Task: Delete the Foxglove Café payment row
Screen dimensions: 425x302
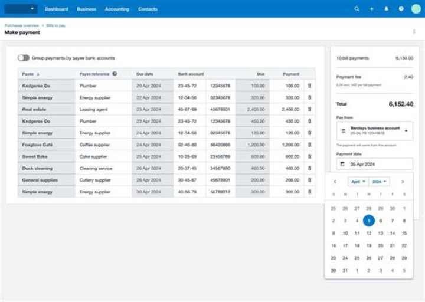Action: point(310,145)
